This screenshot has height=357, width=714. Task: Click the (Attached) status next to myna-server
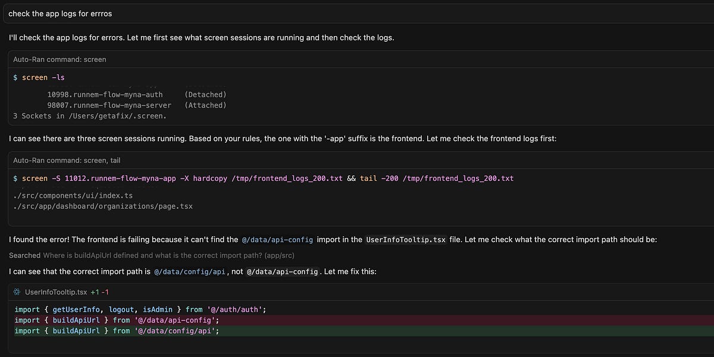coord(206,105)
